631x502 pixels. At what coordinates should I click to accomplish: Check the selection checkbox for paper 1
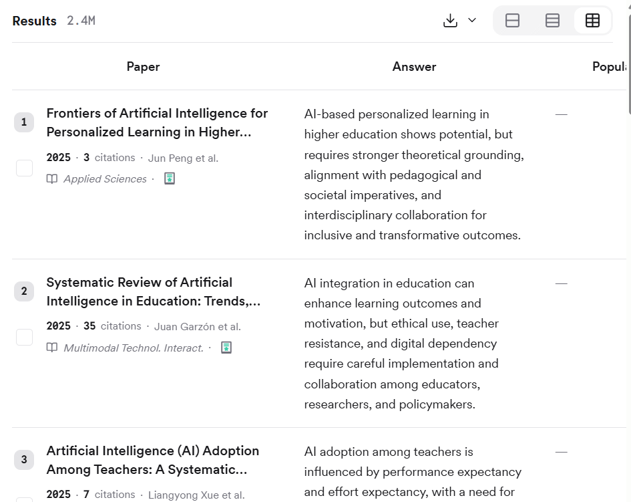[24, 168]
